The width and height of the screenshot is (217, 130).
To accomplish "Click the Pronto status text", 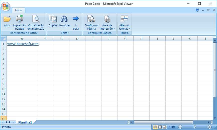I will point(6,127).
